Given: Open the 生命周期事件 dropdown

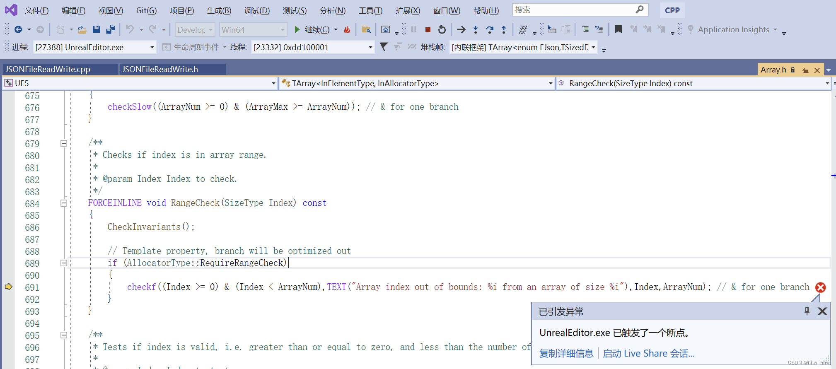Looking at the screenshot, I should 194,47.
